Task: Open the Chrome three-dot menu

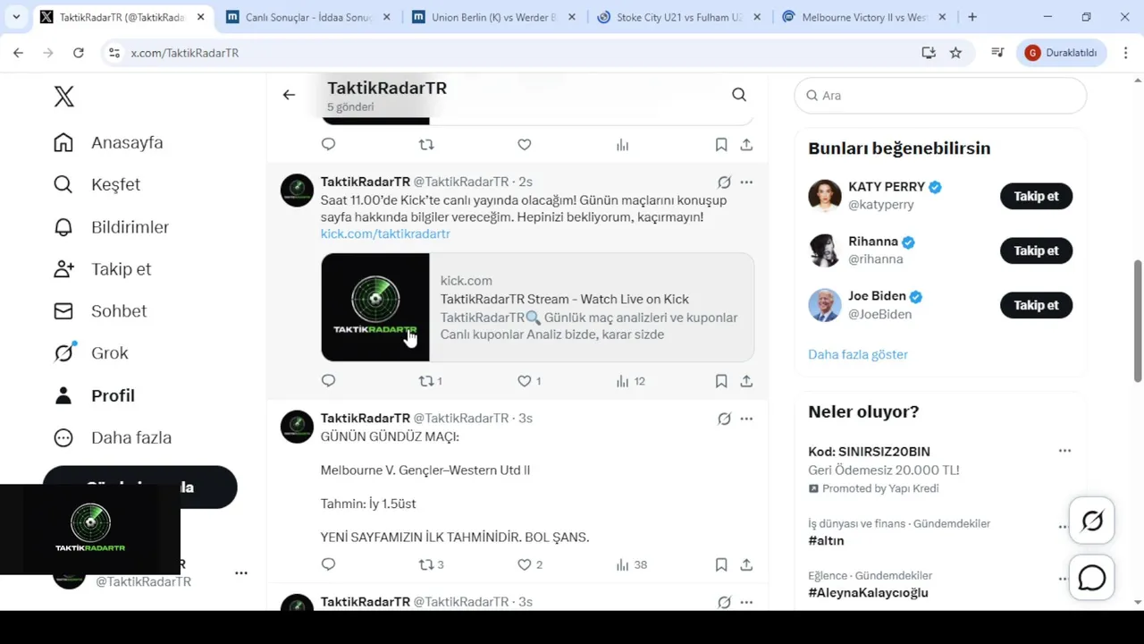Action: point(1124,53)
